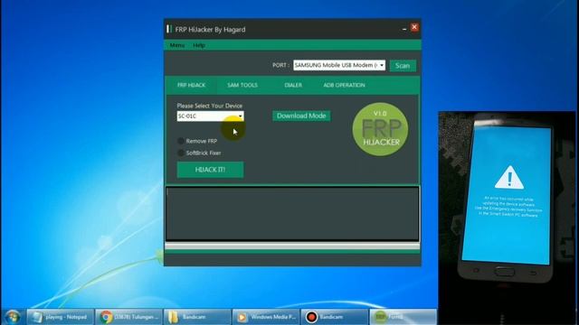Click the HIJACK IT! button
This screenshot has width=579, height=325.
click(210, 170)
